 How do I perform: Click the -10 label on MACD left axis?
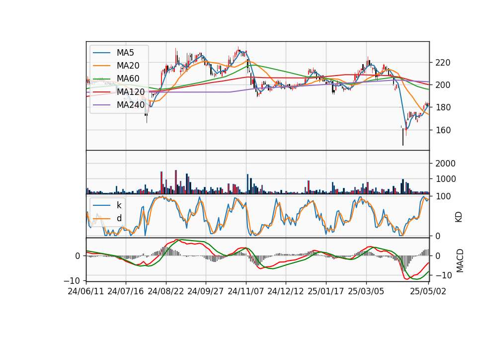pos(72,280)
